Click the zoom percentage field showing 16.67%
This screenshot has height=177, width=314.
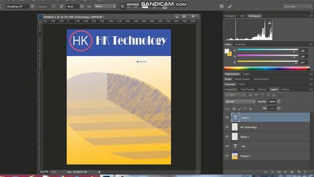point(44,172)
